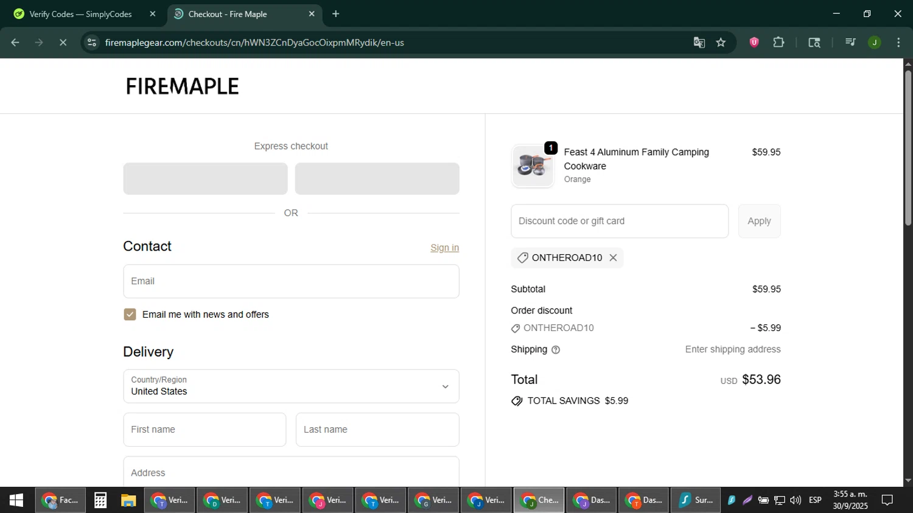Bookmark this checkout page with the star
Screen dimensions: 913x513
click(721, 43)
